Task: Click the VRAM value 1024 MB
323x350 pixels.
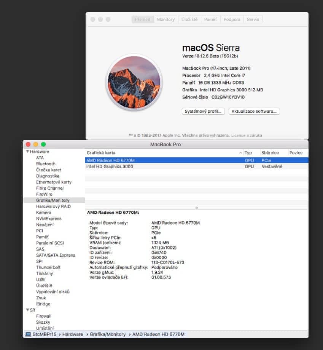Action: pyautogui.click(x=160, y=243)
